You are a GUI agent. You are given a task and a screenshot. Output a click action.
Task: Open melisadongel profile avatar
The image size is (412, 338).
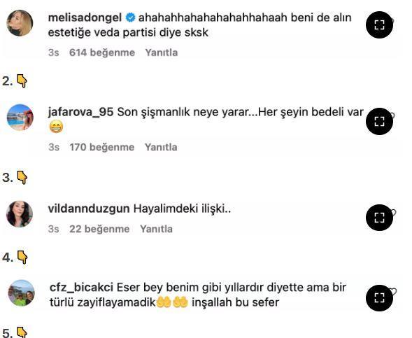point(20,23)
